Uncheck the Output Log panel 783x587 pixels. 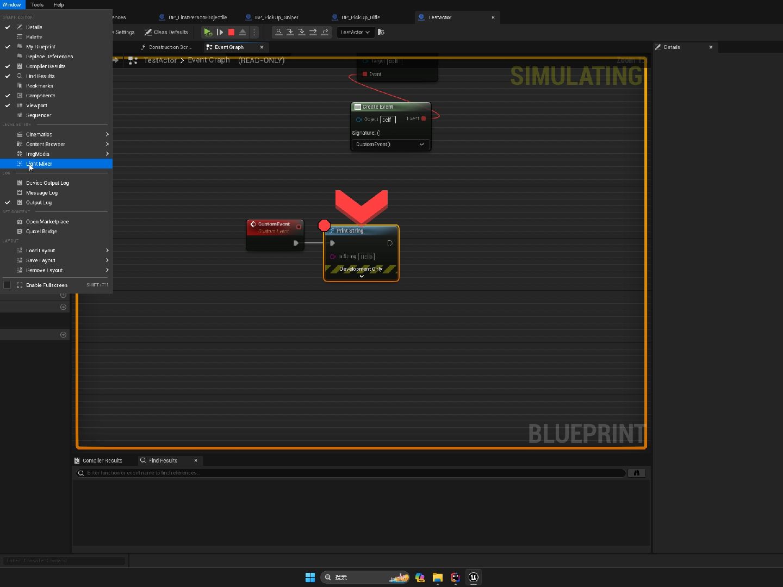coord(7,203)
